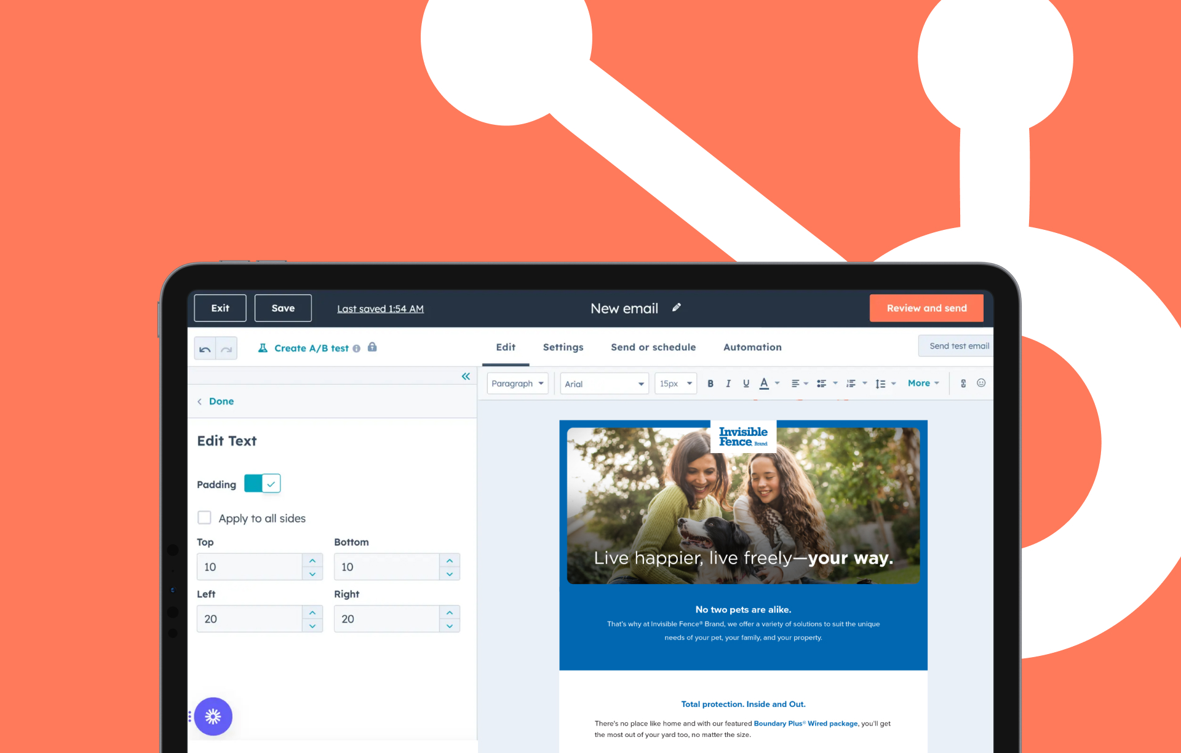Image resolution: width=1181 pixels, height=753 pixels.
Task: Click the Create A/B test link
Action: [311, 349]
